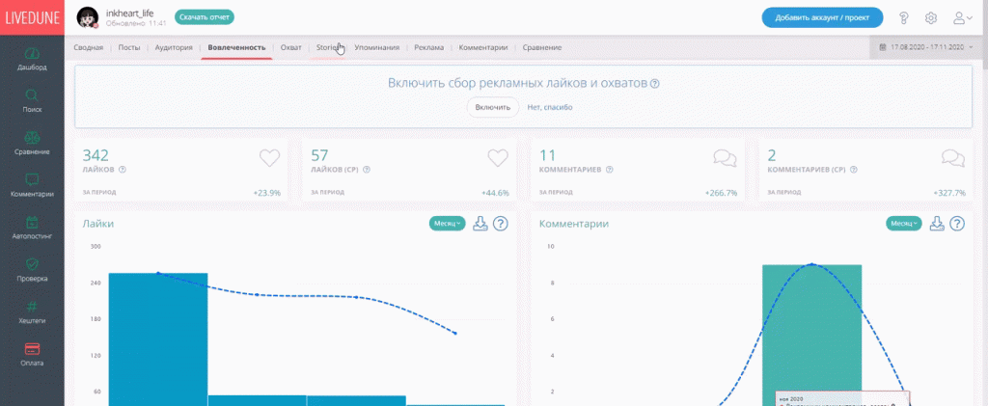
Task: Open Хештеги sidebar section
Action: click(32, 311)
